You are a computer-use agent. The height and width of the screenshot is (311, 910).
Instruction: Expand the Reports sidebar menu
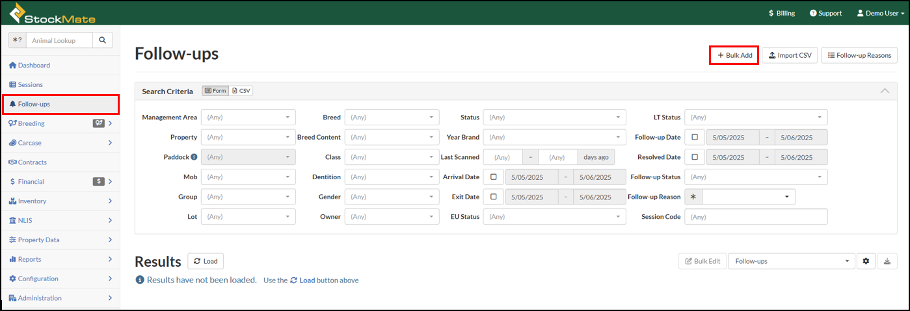coord(60,260)
